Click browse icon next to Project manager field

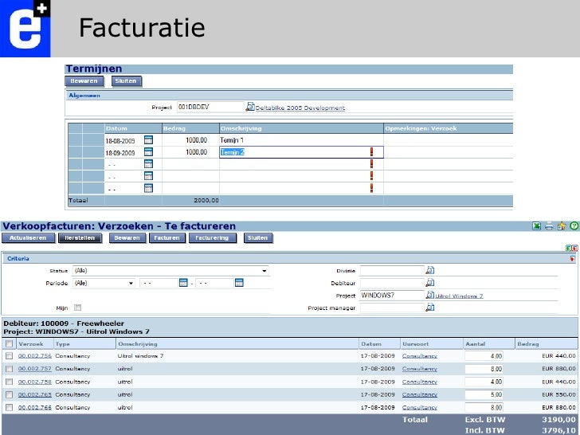point(430,308)
